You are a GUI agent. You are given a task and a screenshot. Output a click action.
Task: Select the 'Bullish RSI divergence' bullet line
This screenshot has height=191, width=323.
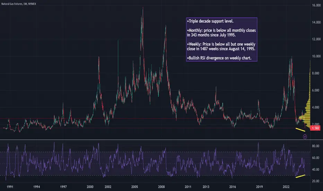click(219, 58)
